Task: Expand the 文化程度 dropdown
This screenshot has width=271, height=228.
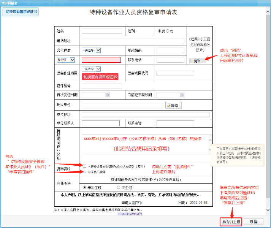Action: coord(91,50)
